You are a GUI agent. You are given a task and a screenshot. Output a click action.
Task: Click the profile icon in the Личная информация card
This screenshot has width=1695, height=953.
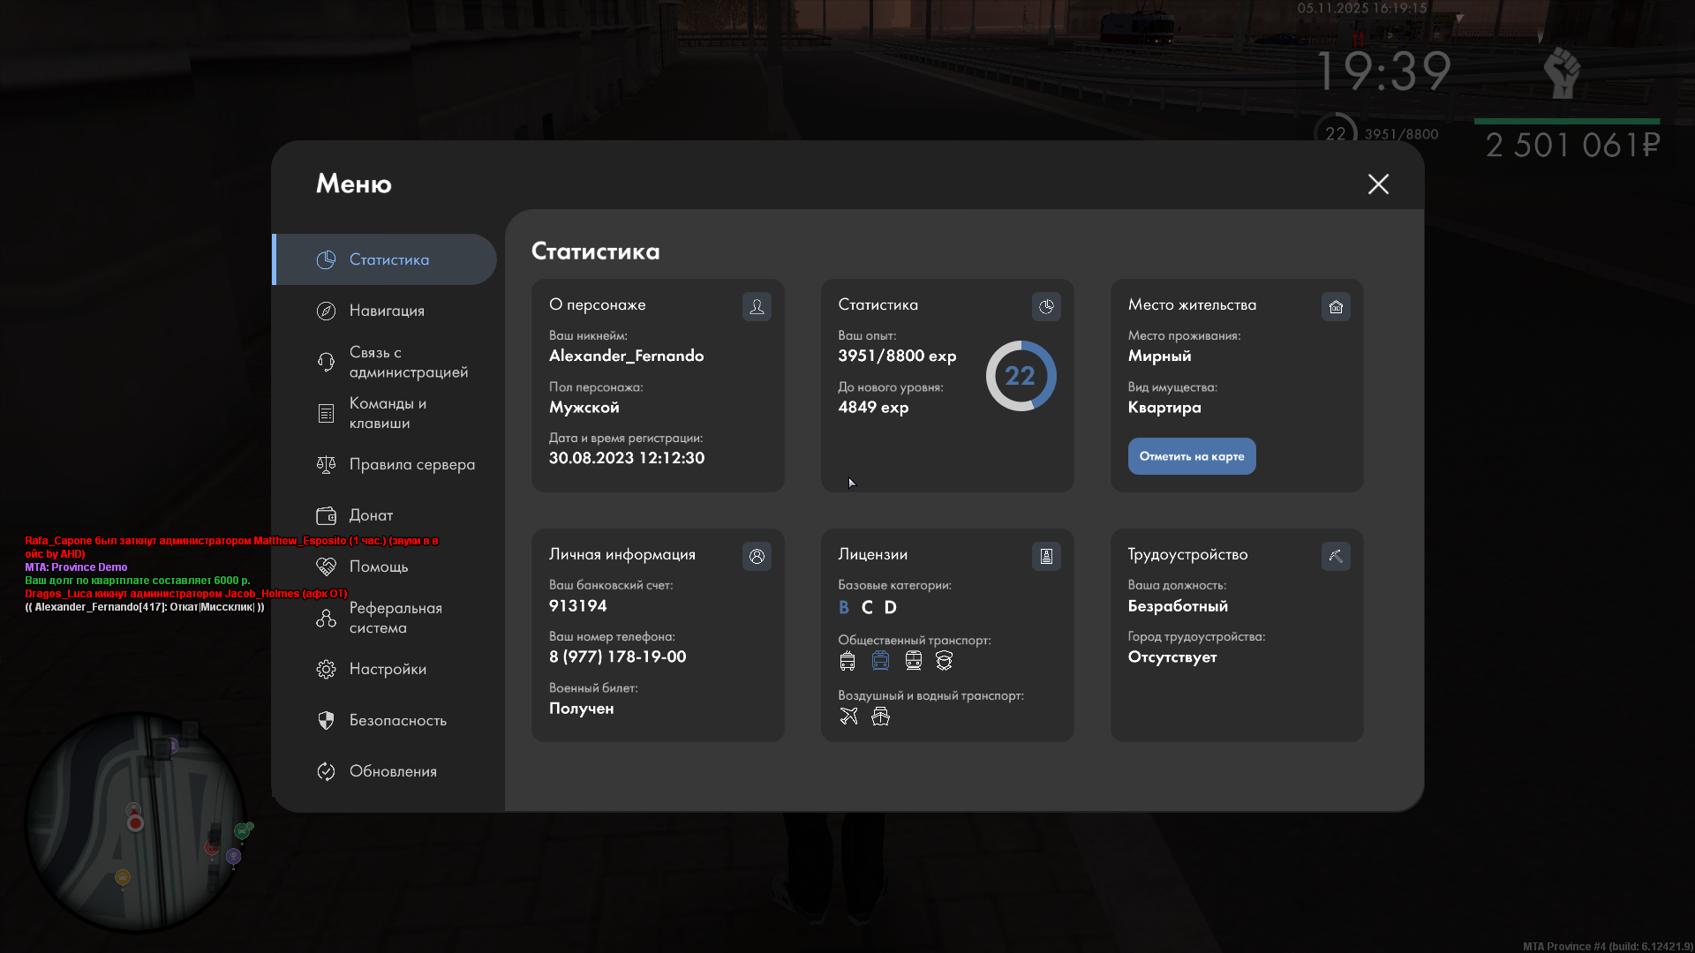coord(757,556)
